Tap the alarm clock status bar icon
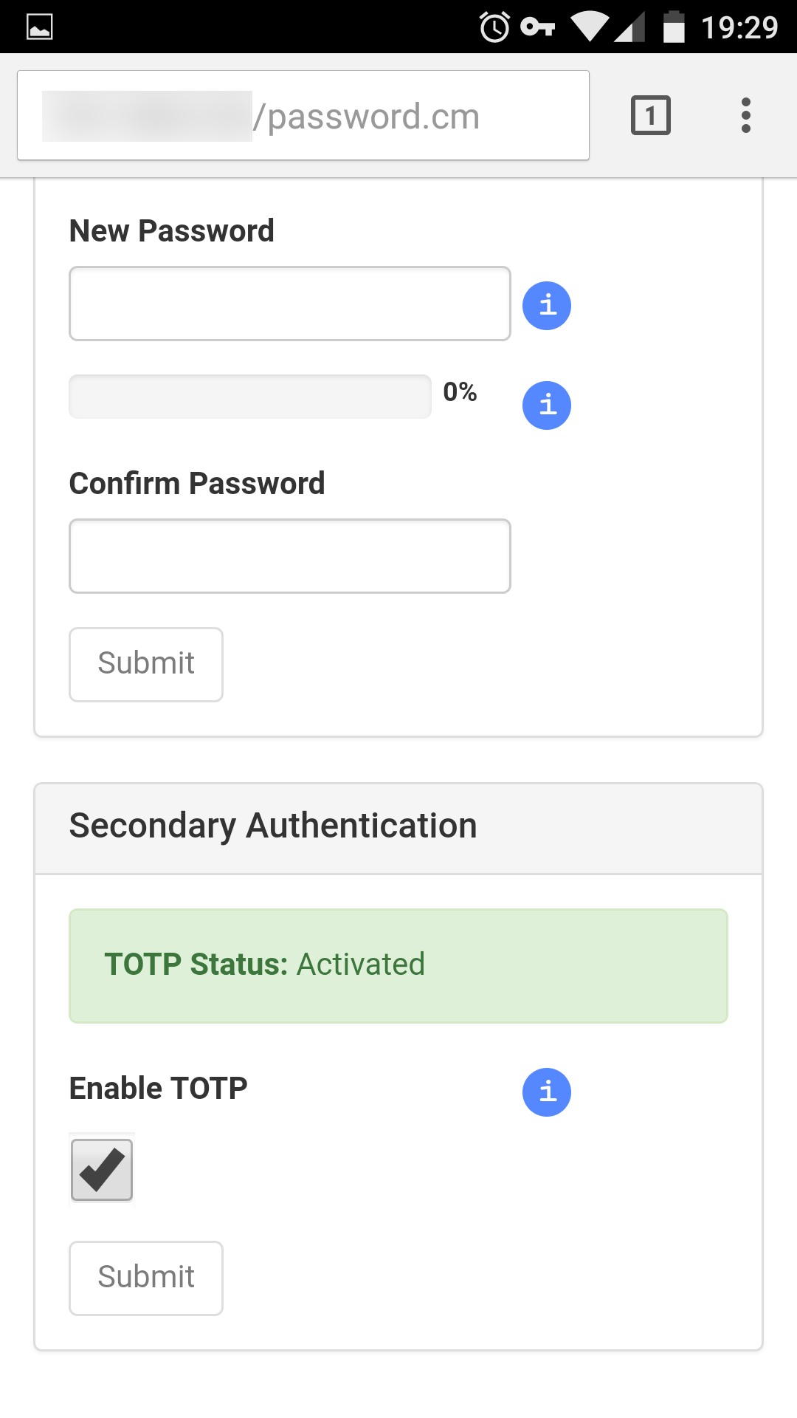 (x=494, y=27)
